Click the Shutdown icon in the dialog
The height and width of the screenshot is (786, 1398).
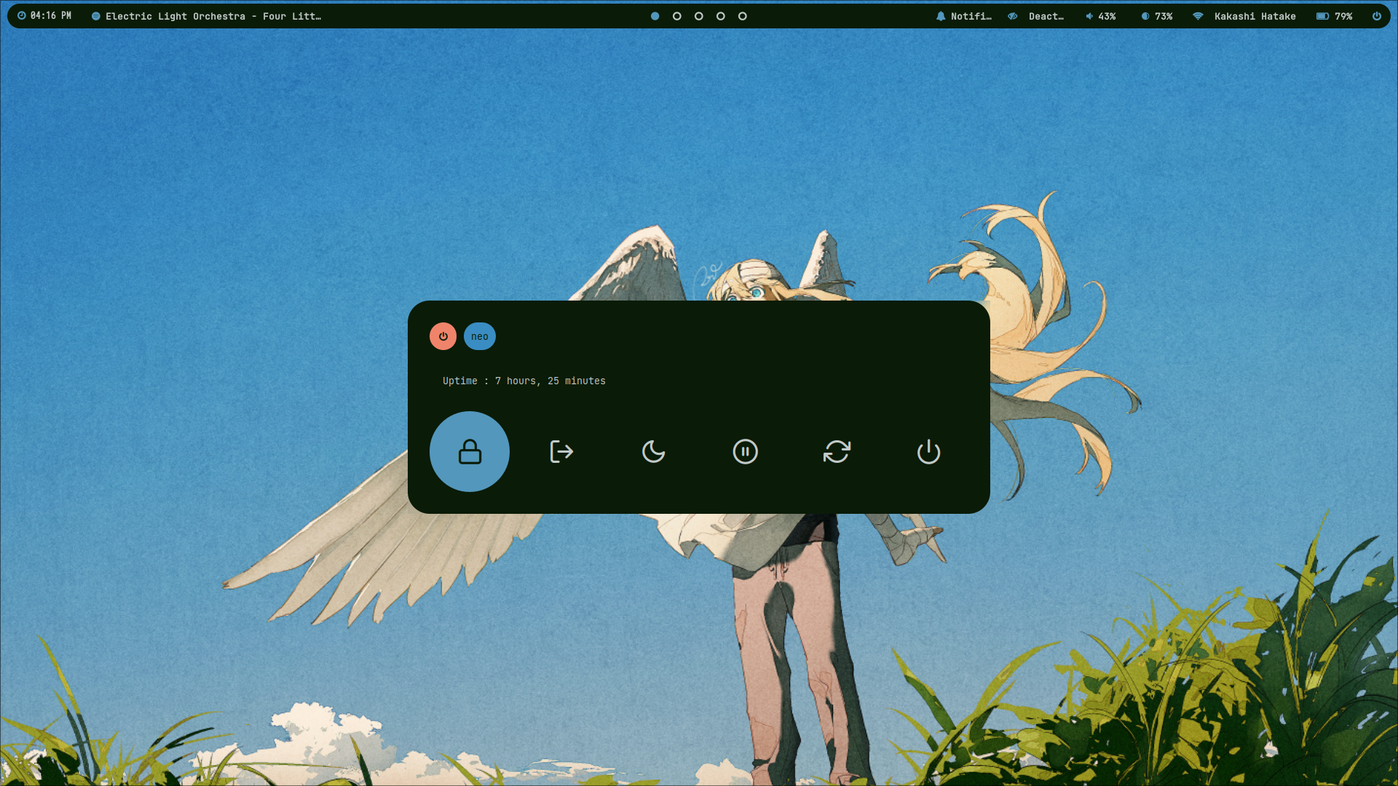tap(928, 451)
